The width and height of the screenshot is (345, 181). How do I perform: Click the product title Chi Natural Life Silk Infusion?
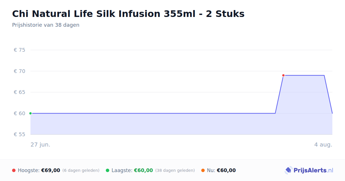[x=128, y=14]
